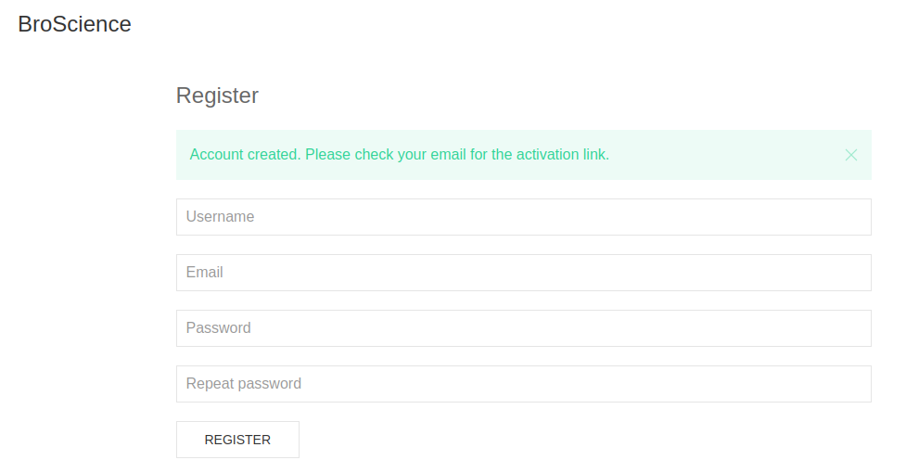Image resolution: width=906 pixels, height=473 pixels.
Task: Go to homepage via BroScience logo
Action: (75, 25)
